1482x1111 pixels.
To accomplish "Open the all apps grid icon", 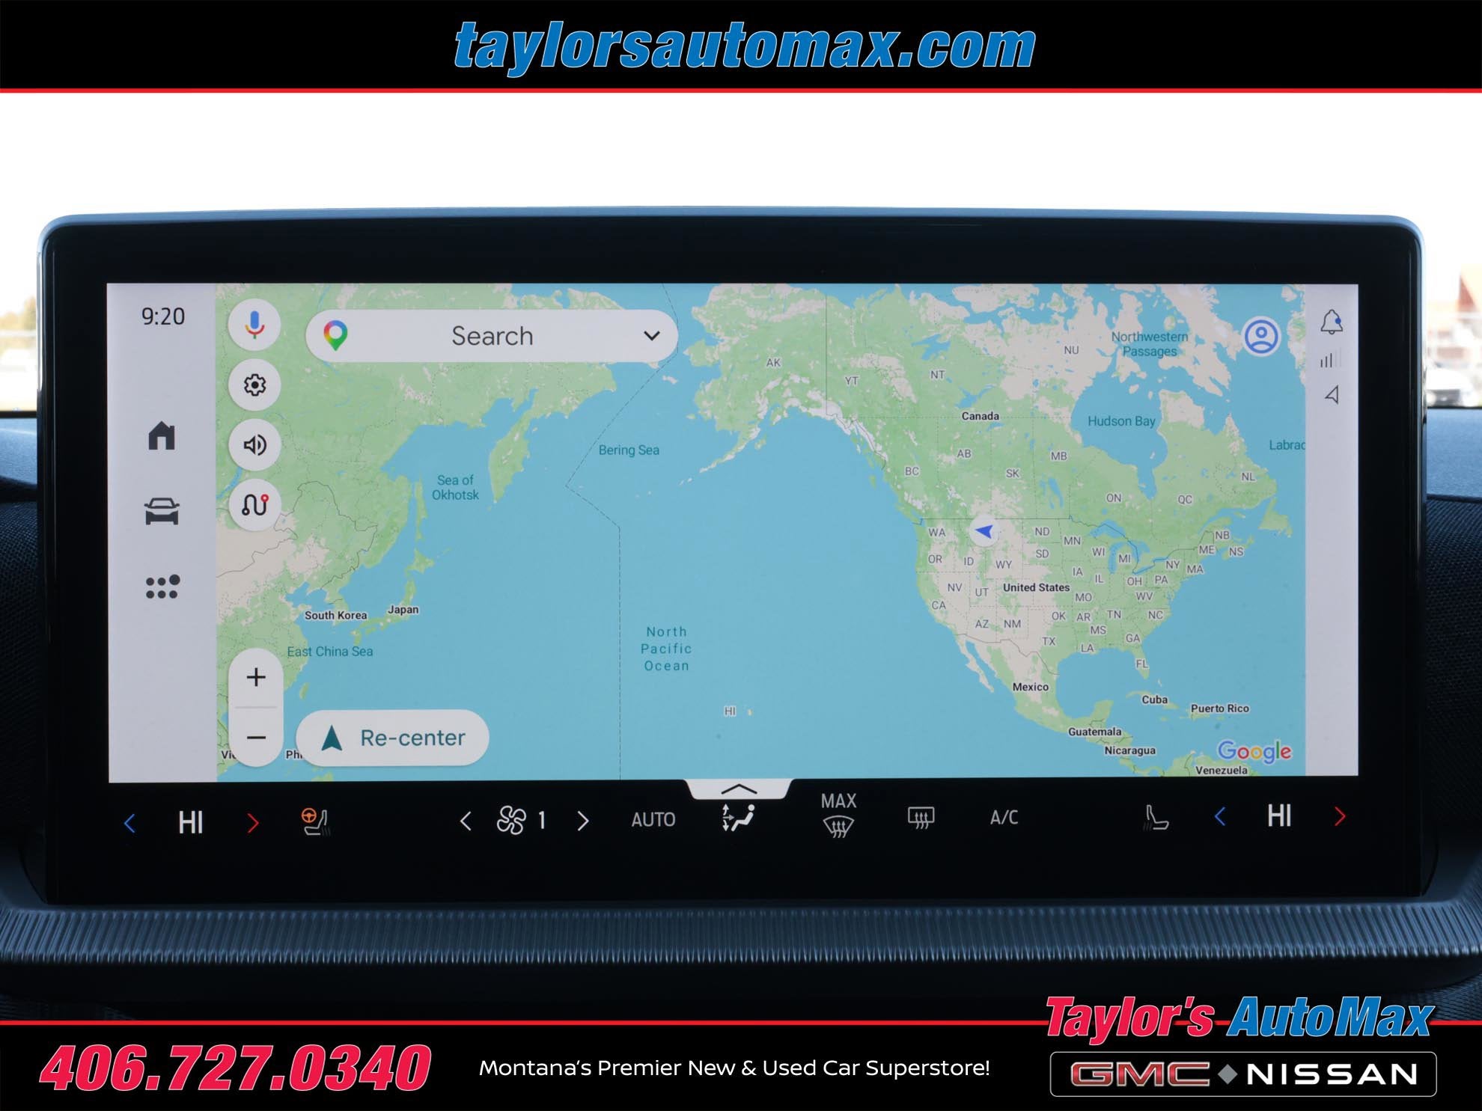I will [162, 587].
